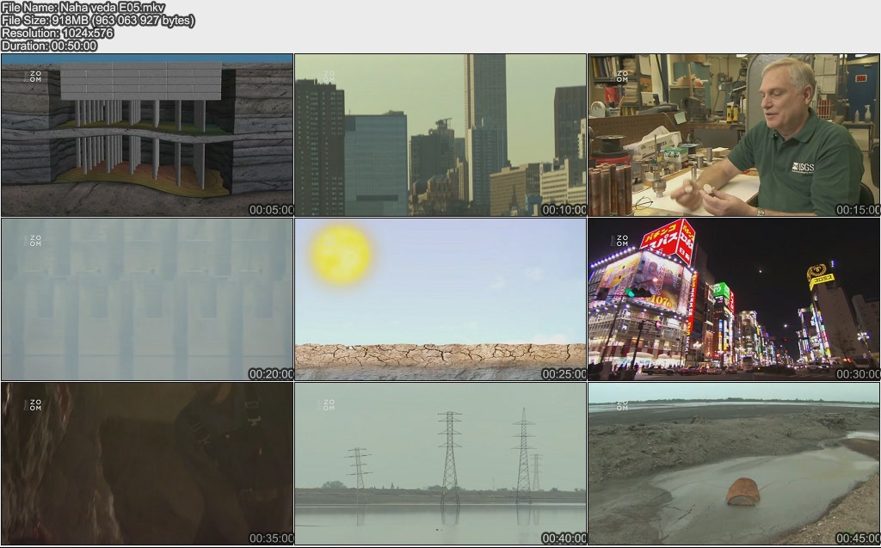Select the power line pylons thumbnail
Viewport: 881px width, 548px height.
click(x=440, y=464)
